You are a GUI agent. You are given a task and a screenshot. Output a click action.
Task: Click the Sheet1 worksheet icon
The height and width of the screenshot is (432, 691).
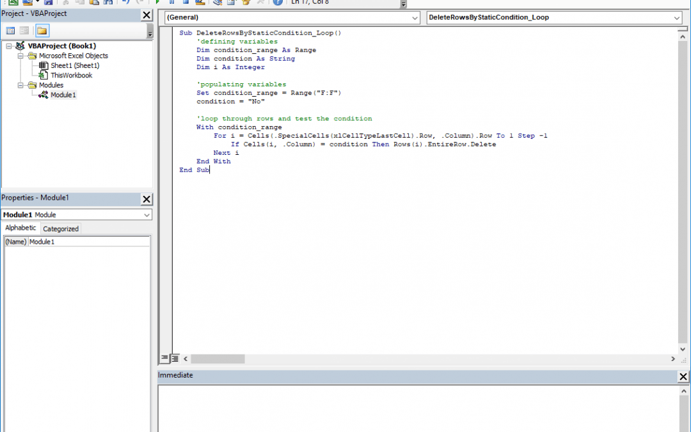(x=44, y=66)
